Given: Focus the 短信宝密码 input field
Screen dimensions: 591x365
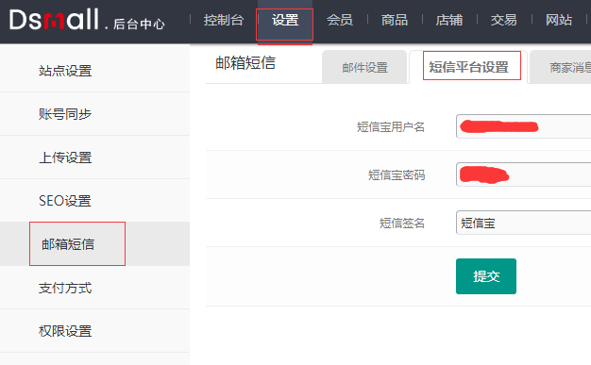Looking at the screenshot, I should 524,174.
